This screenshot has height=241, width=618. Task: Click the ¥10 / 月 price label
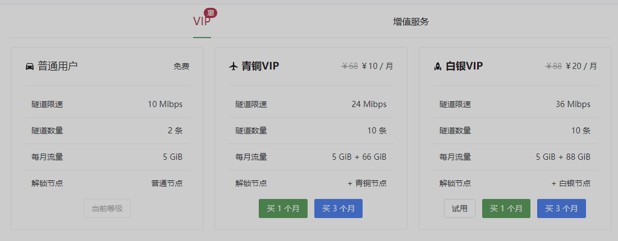click(x=377, y=66)
